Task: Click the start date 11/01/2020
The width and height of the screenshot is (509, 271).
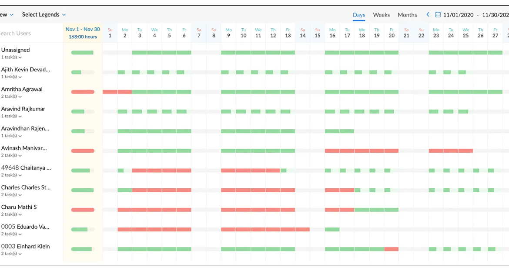Action: (x=458, y=15)
